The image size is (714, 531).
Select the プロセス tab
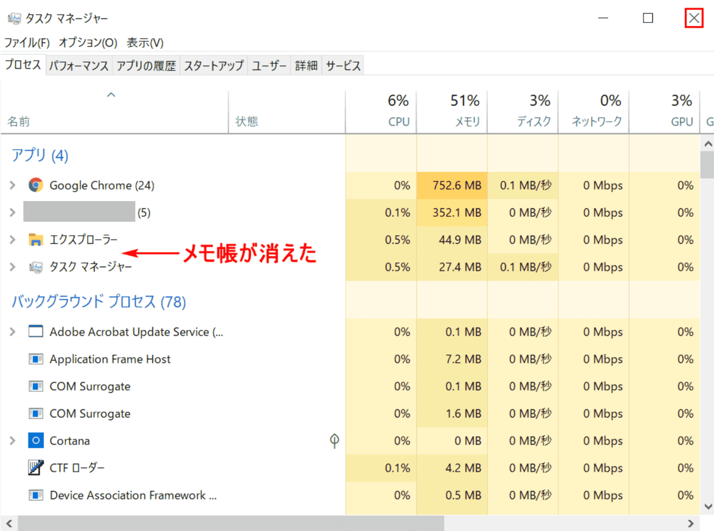pos(23,64)
